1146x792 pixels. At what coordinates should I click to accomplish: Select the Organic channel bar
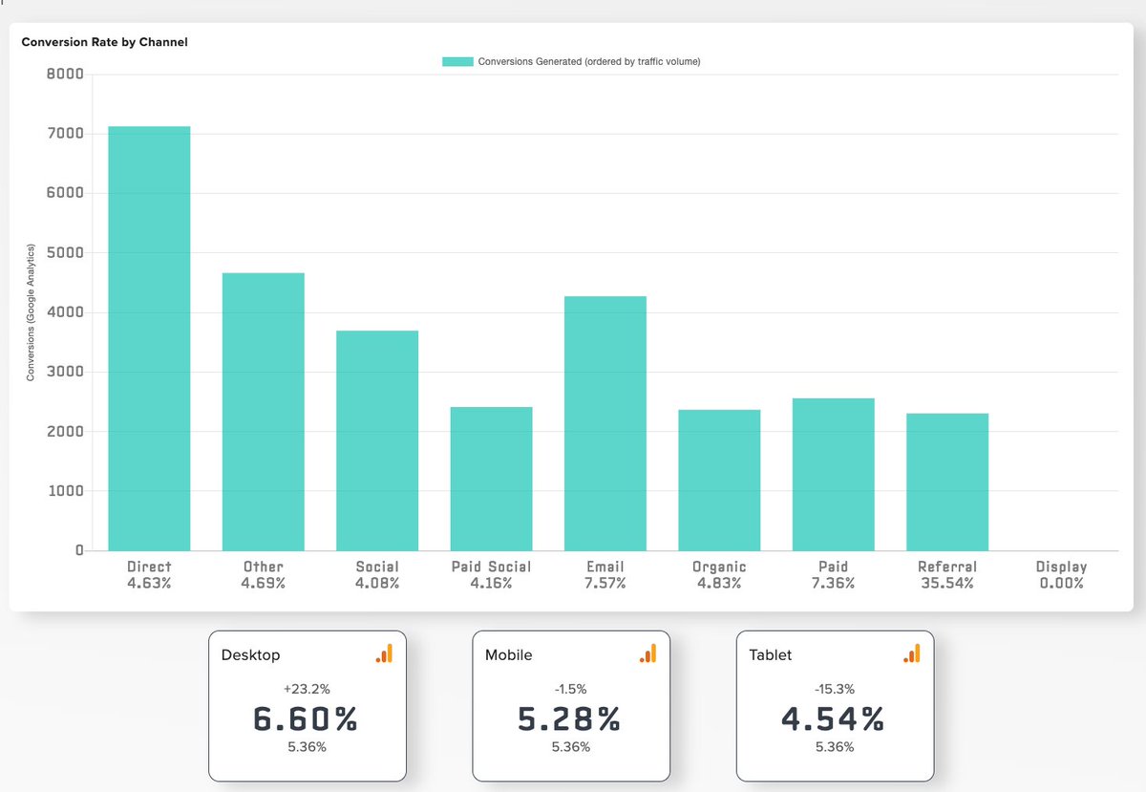(719, 480)
